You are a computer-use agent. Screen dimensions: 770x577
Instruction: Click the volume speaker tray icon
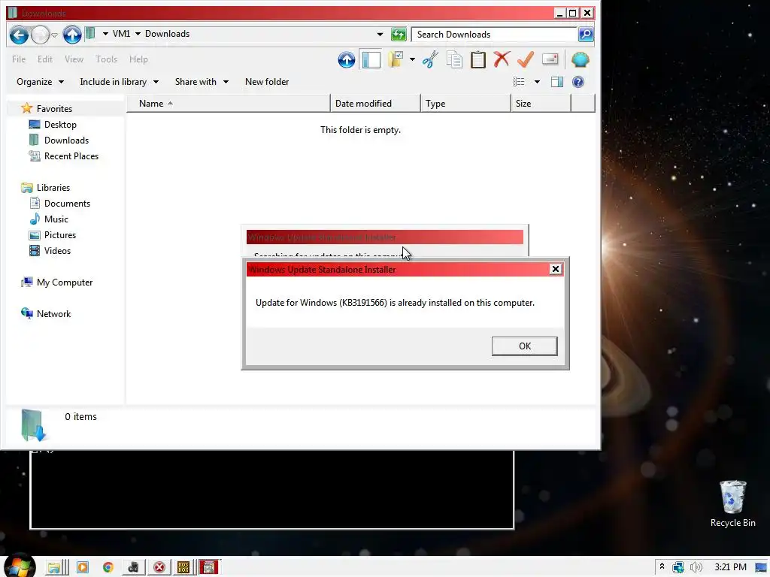tap(696, 567)
